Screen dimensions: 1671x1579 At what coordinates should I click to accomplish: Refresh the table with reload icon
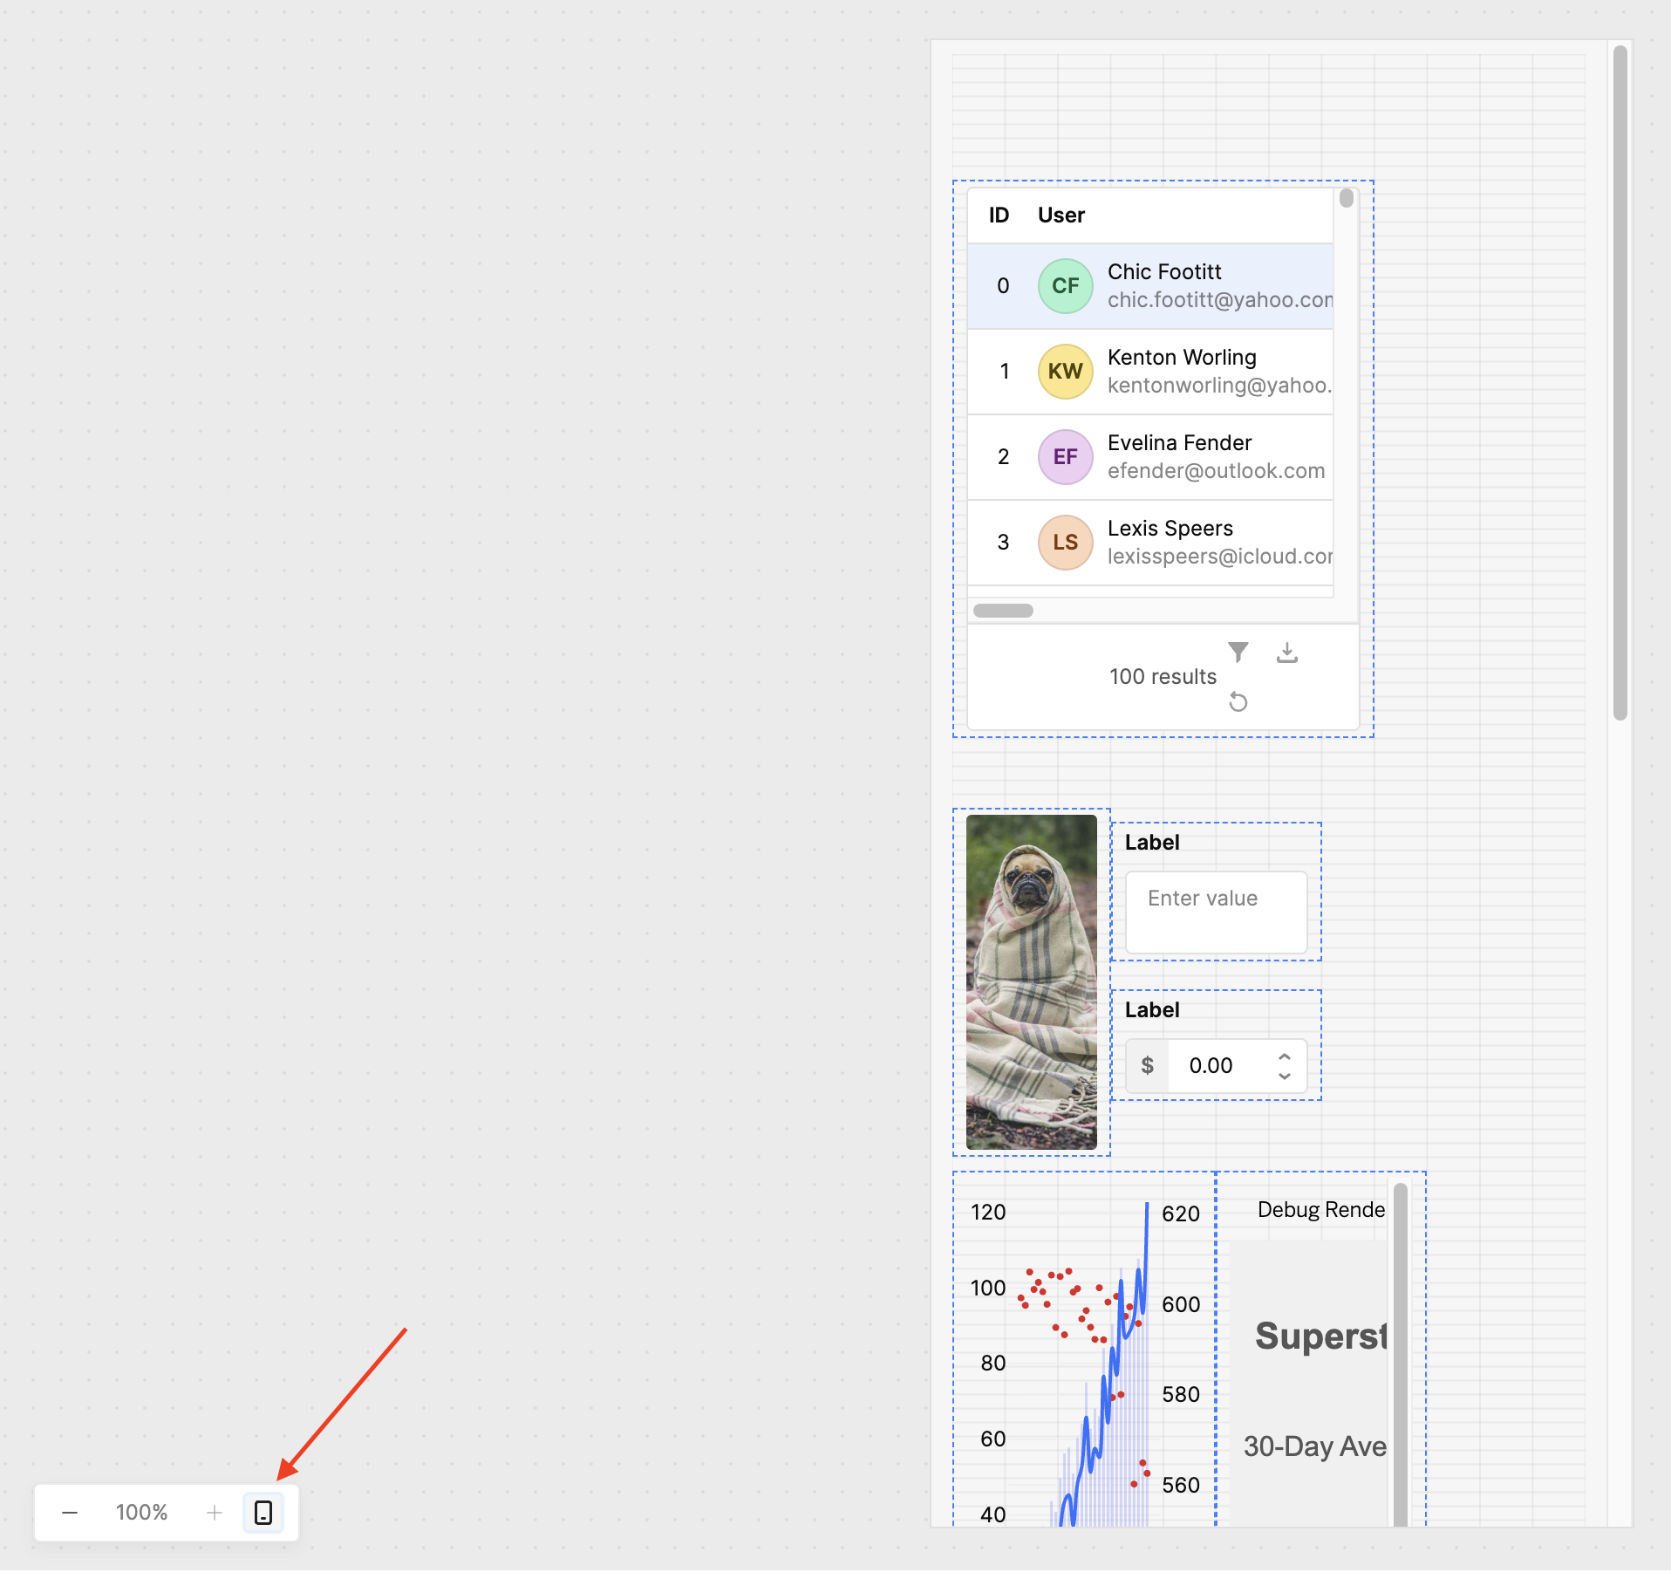click(x=1238, y=701)
